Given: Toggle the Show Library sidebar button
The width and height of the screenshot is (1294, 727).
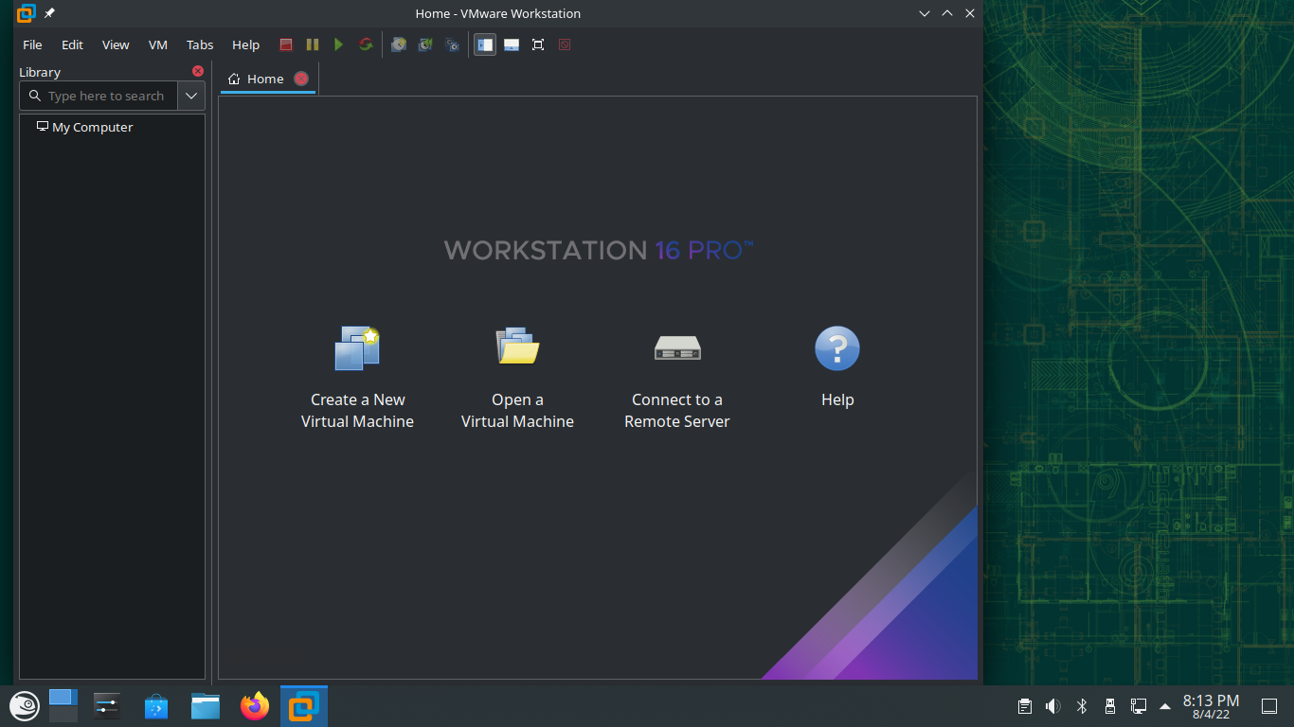Looking at the screenshot, I should click(485, 44).
